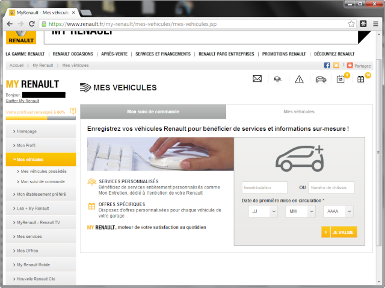Bookmark this page with the star icon

(x=351, y=24)
